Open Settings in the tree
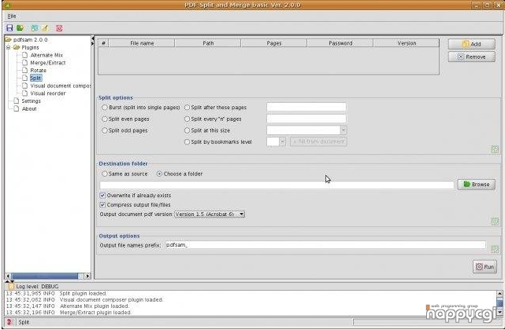Screen dimensions: 505x330 click(31, 101)
